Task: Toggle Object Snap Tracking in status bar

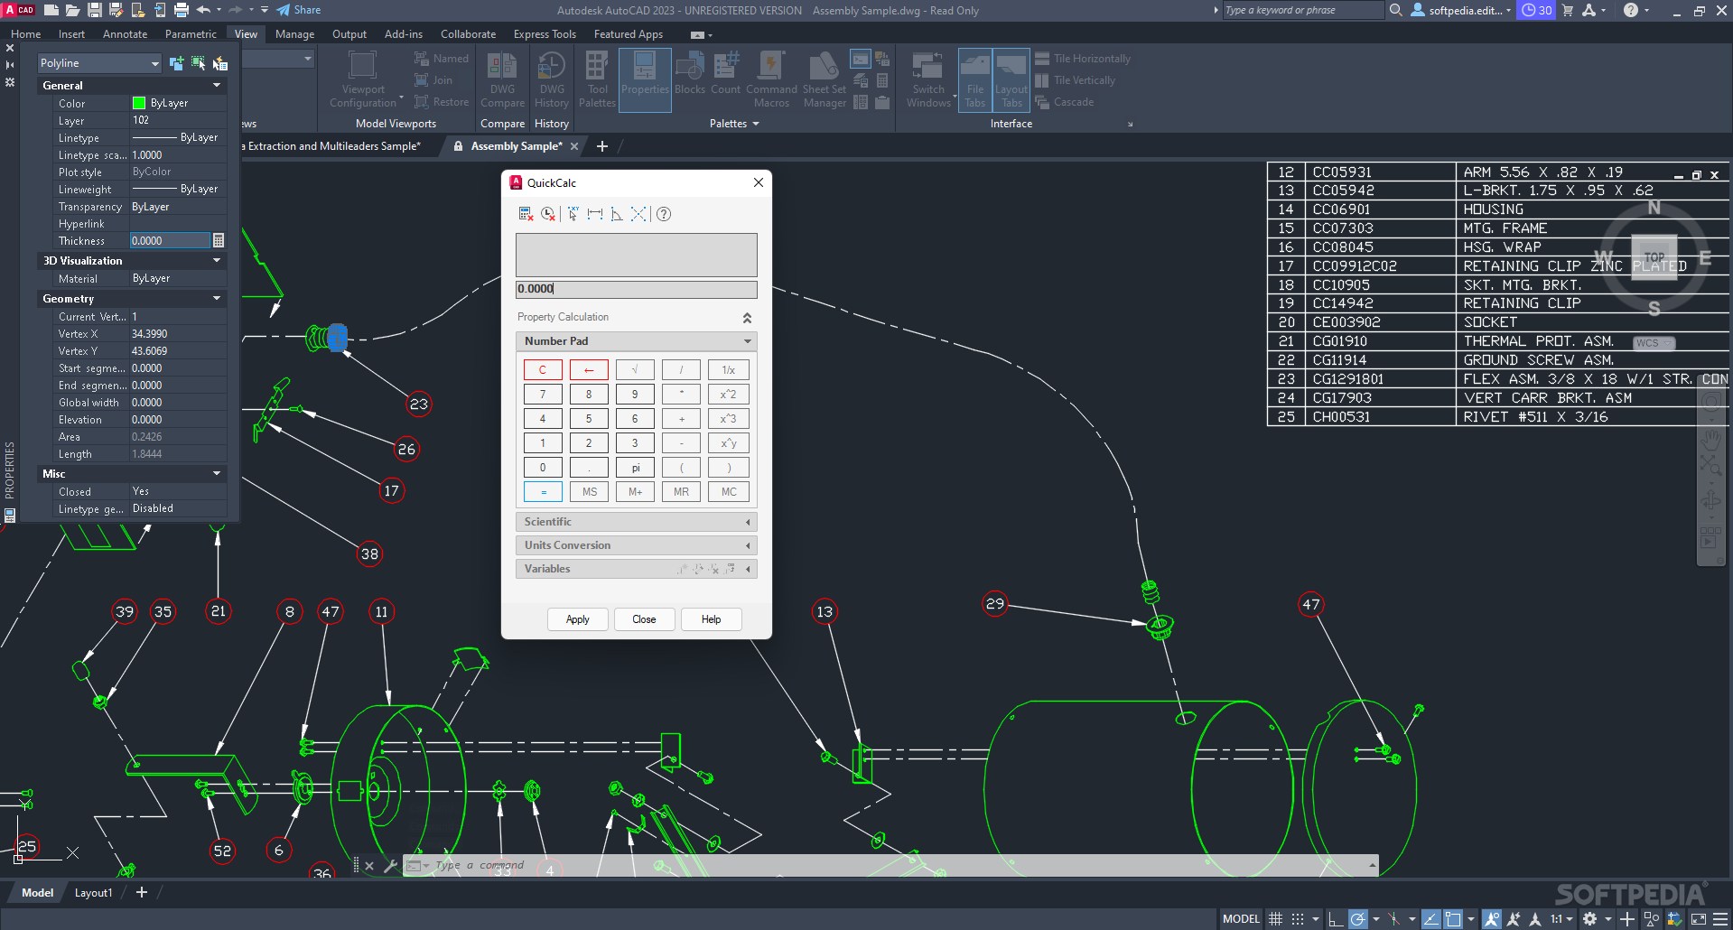Action: pos(1431,919)
